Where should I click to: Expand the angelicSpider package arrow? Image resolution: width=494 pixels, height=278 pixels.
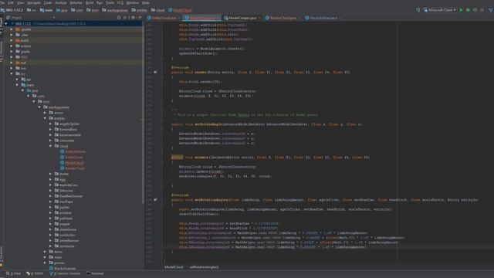click(x=50, y=124)
